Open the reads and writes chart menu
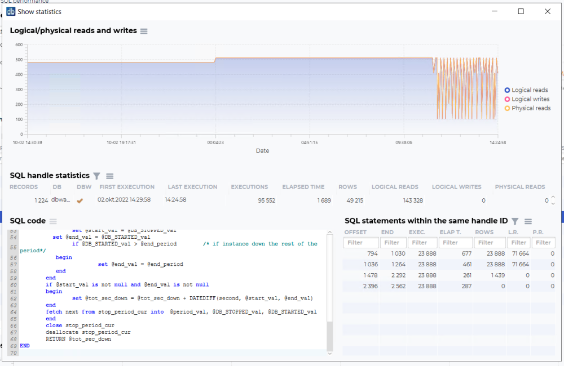Viewport: 564px width, 366px height. click(x=144, y=31)
